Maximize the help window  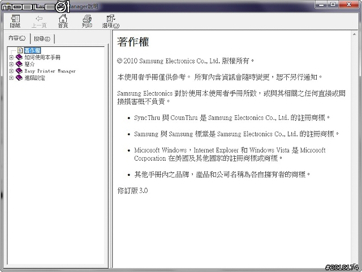pyautogui.click(x=333, y=5)
